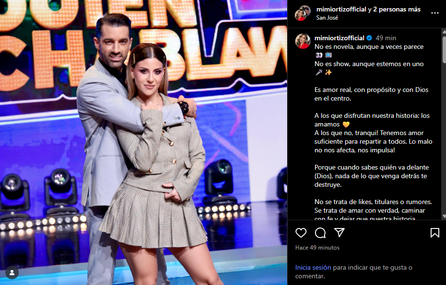The image size is (446, 285).
Task: Click mimiortizofficial username in the caption
Action: (339, 38)
